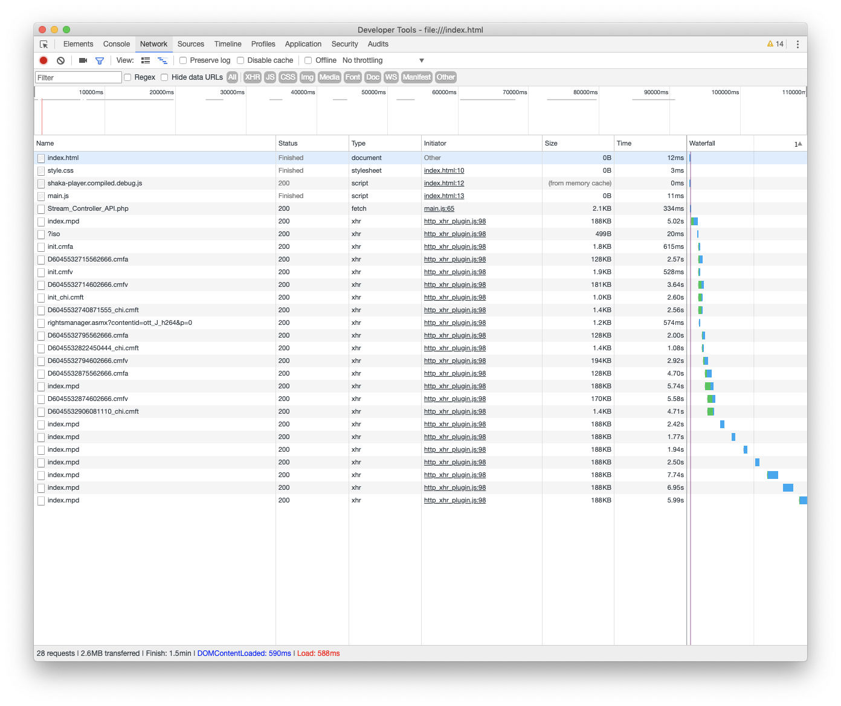Open the Security tab

pyautogui.click(x=345, y=44)
